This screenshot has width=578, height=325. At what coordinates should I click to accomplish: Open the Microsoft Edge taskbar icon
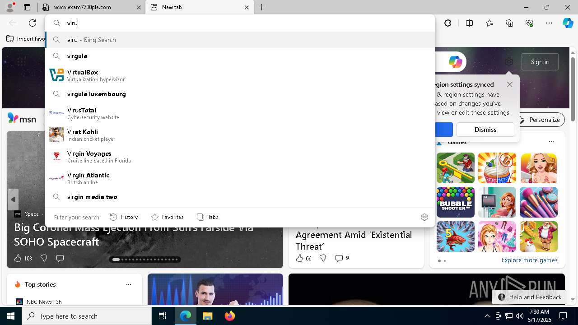coord(186,316)
